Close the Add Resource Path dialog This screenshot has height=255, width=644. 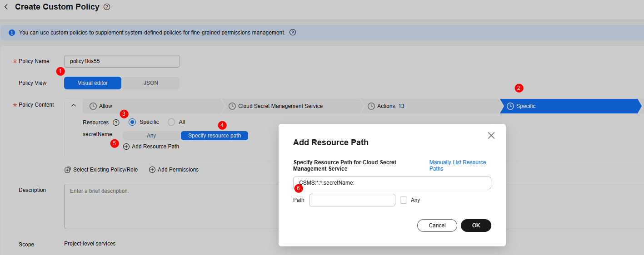pyautogui.click(x=491, y=136)
